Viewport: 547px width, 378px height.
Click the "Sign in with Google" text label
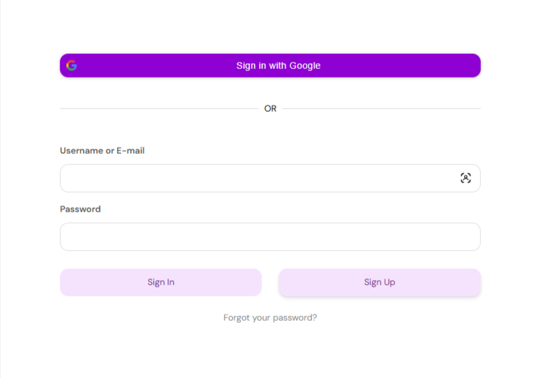tap(278, 66)
